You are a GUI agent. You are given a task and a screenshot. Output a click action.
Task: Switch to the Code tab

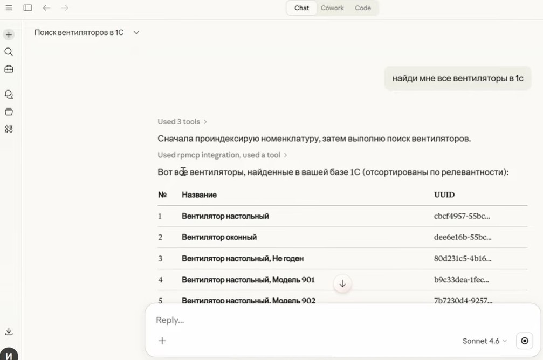(x=363, y=8)
